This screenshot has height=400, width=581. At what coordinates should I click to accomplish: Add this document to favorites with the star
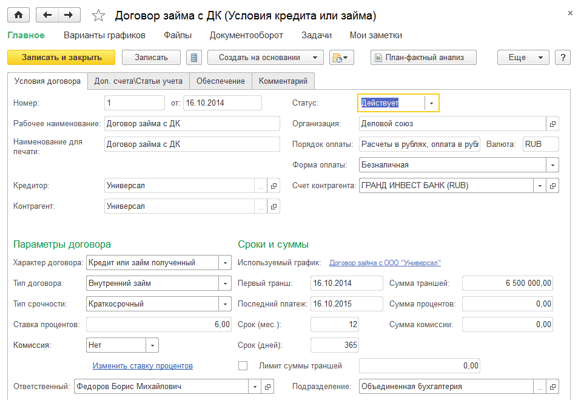(99, 16)
